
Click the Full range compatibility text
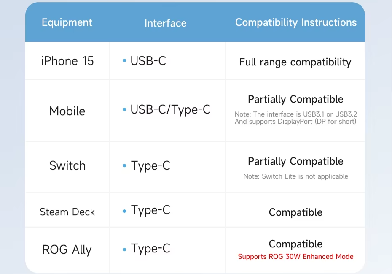pyautogui.click(x=295, y=62)
